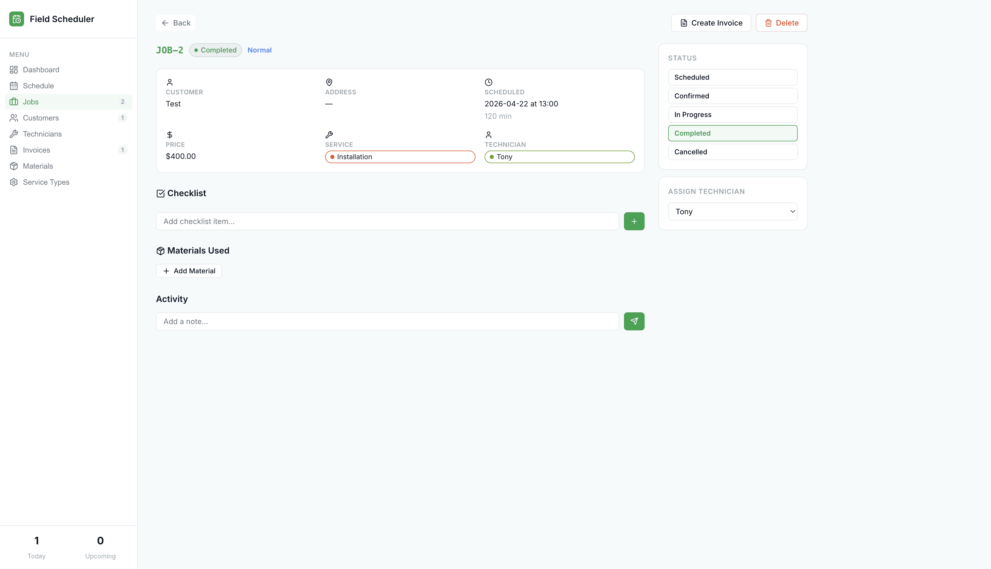Open Materials from the sidebar
991x569 pixels.
click(x=38, y=166)
